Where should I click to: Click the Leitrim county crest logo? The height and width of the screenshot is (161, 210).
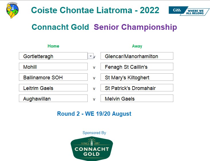coord(12,10)
